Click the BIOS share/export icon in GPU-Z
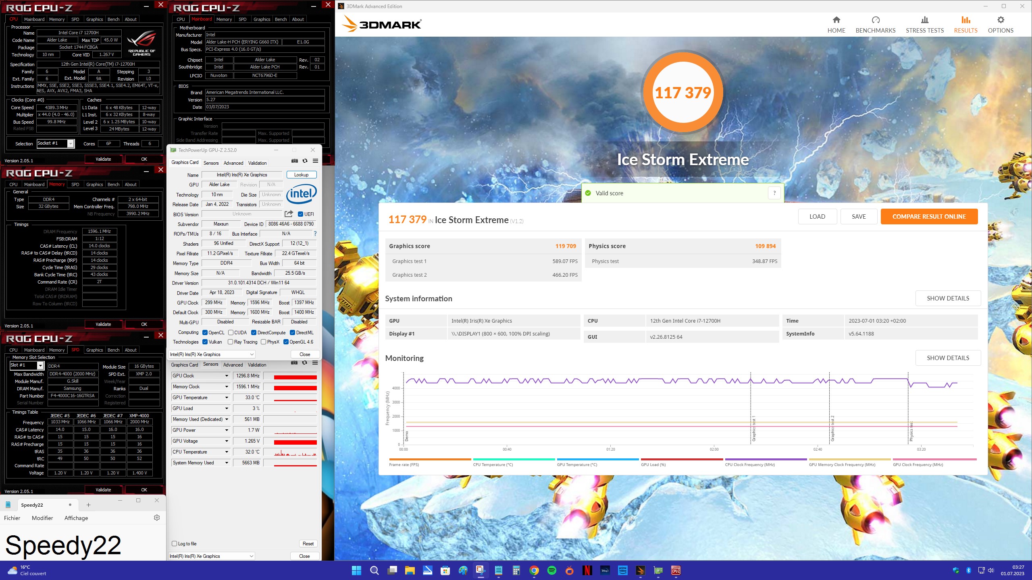Screen dimensions: 1032x580 (289, 214)
